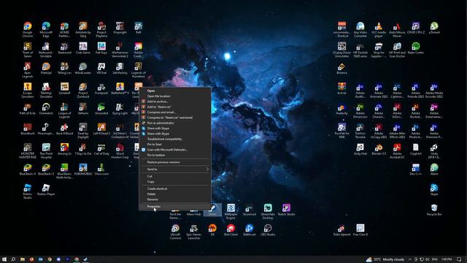Click the Raft game desktop icon
The image size is (467, 263).
pos(138,28)
